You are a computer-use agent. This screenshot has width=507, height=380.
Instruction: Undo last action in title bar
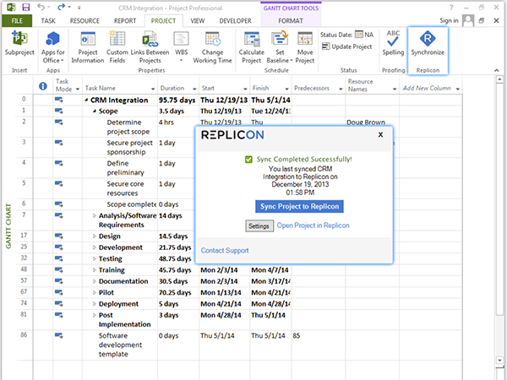pyautogui.click(x=41, y=7)
